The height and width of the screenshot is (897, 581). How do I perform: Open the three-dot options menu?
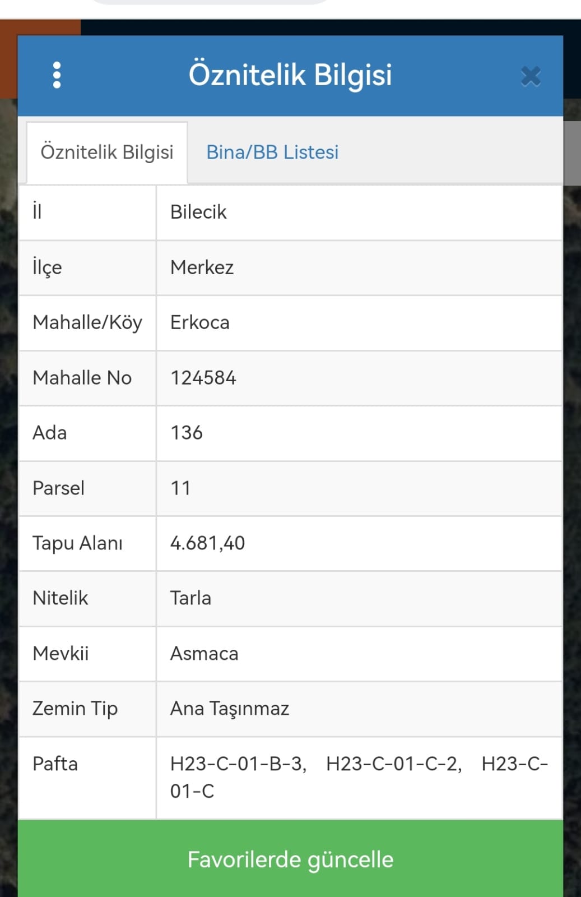(57, 75)
